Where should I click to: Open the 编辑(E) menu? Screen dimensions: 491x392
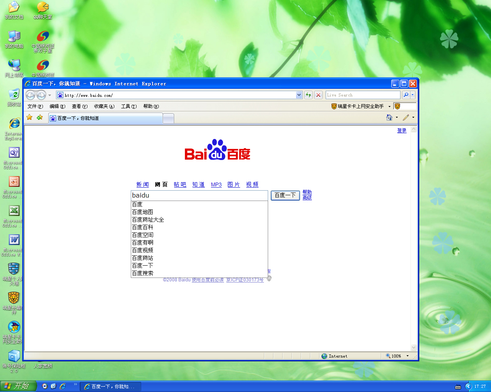(58, 106)
